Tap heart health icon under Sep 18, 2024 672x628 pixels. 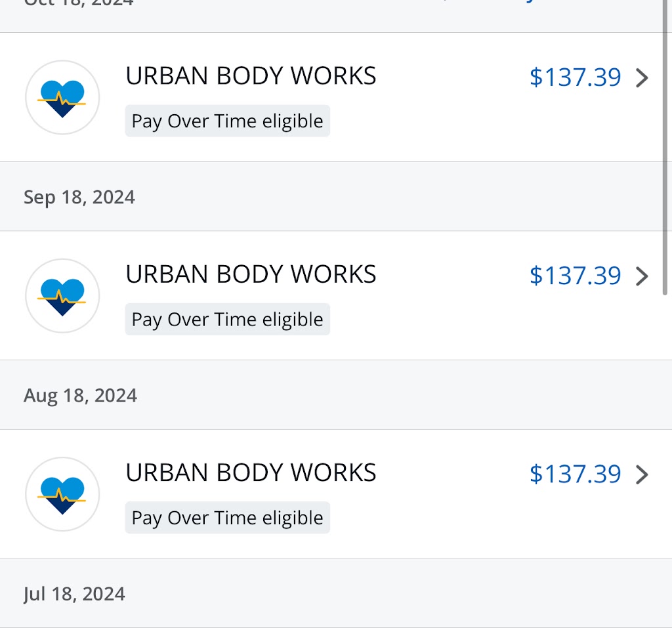click(x=62, y=296)
